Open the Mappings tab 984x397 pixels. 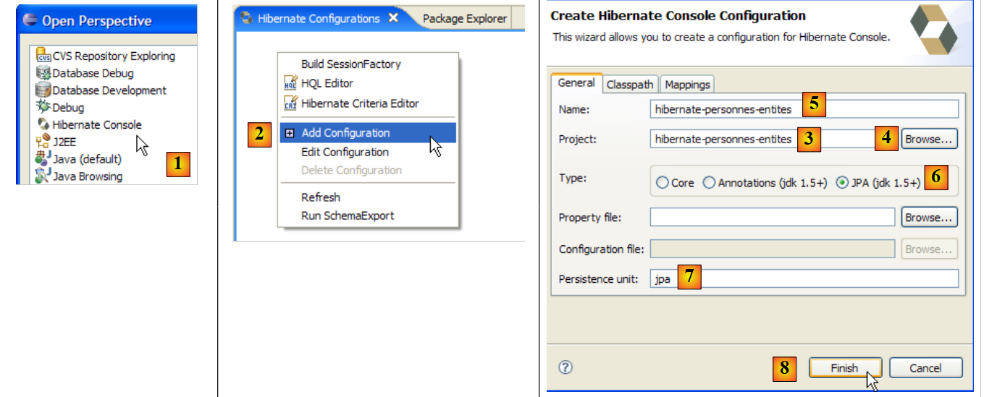[x=687, y=85]
